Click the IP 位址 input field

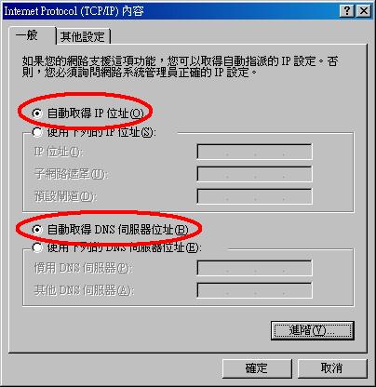pos(254,152)
